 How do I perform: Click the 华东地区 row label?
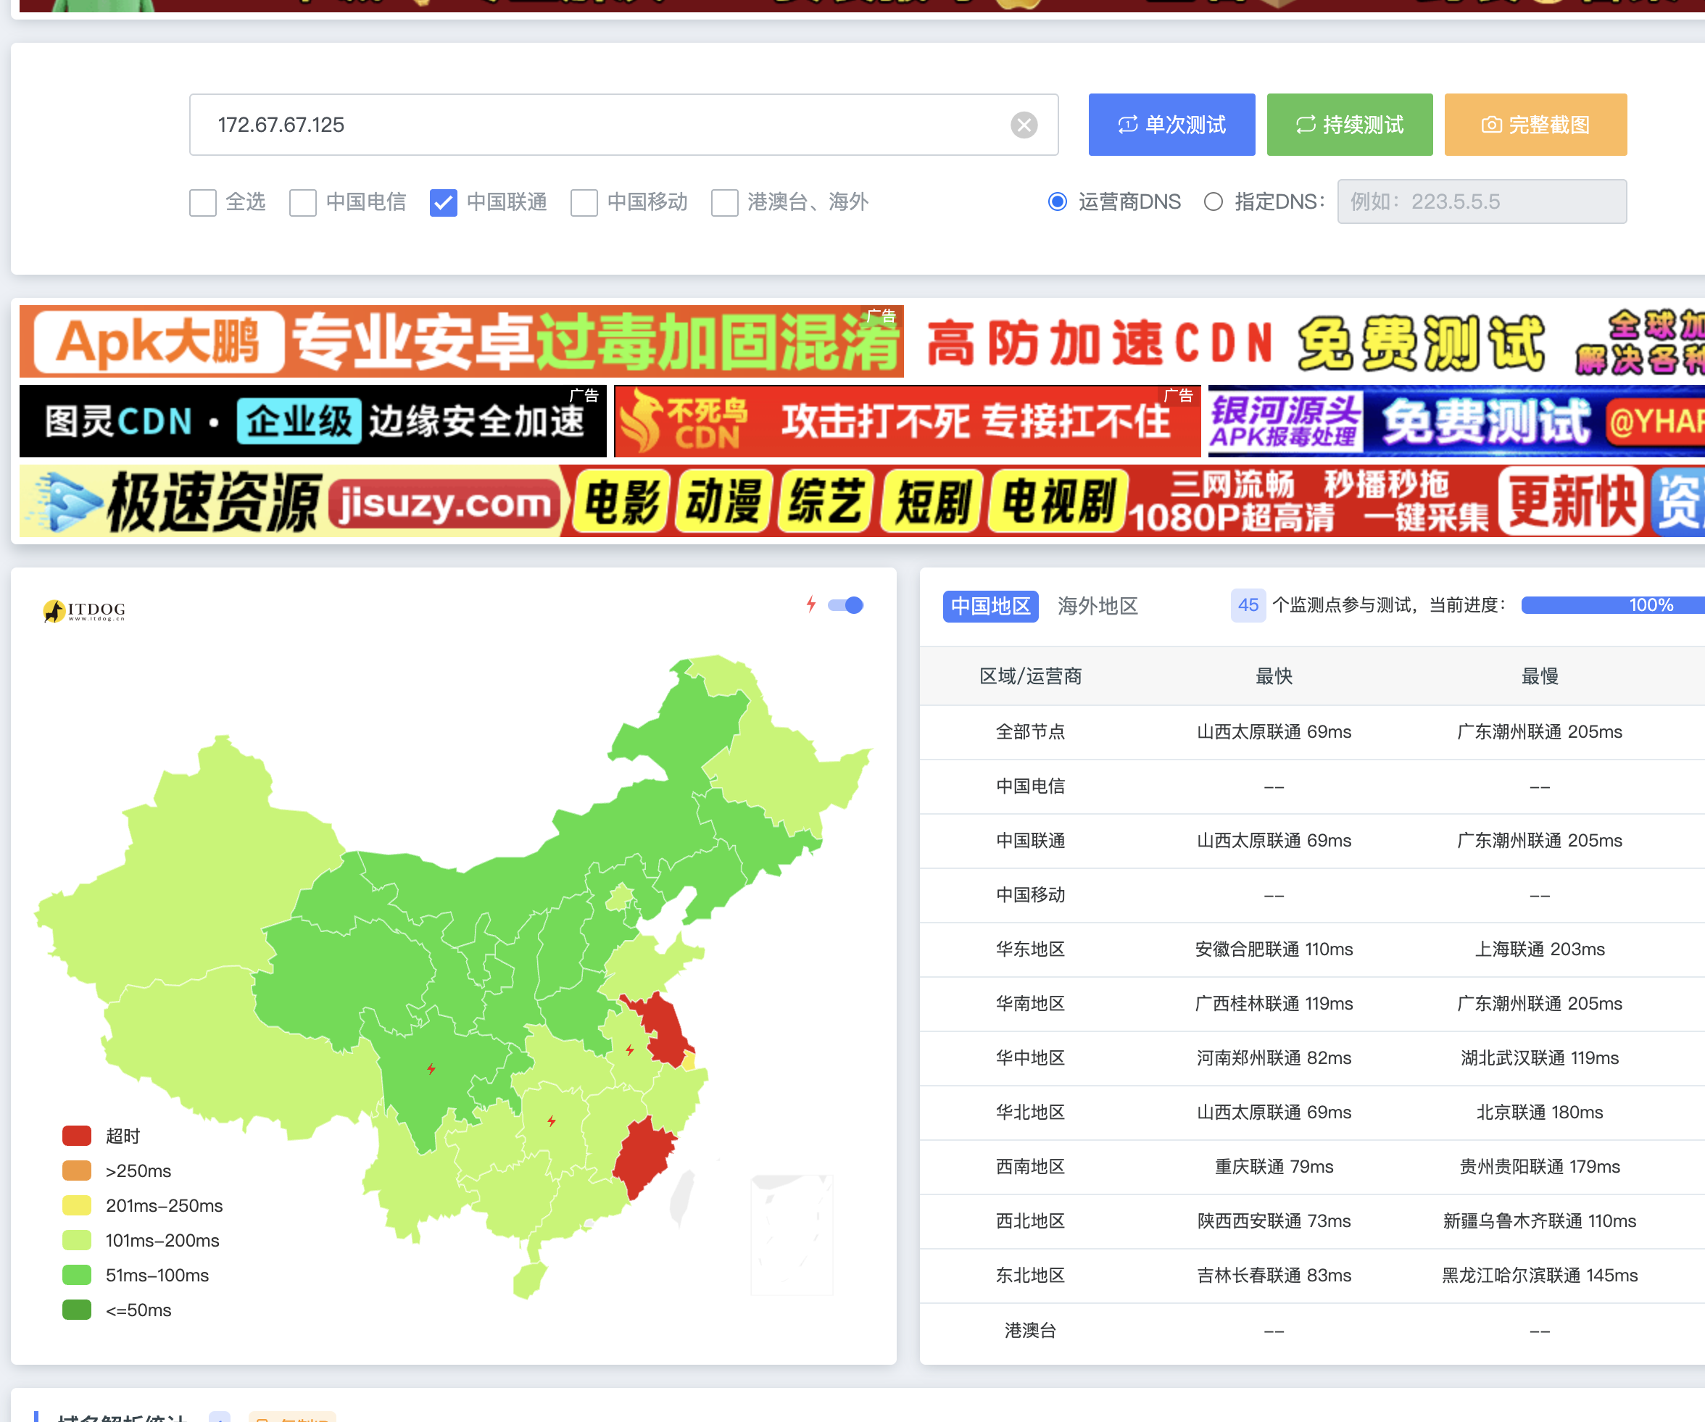1030,949
